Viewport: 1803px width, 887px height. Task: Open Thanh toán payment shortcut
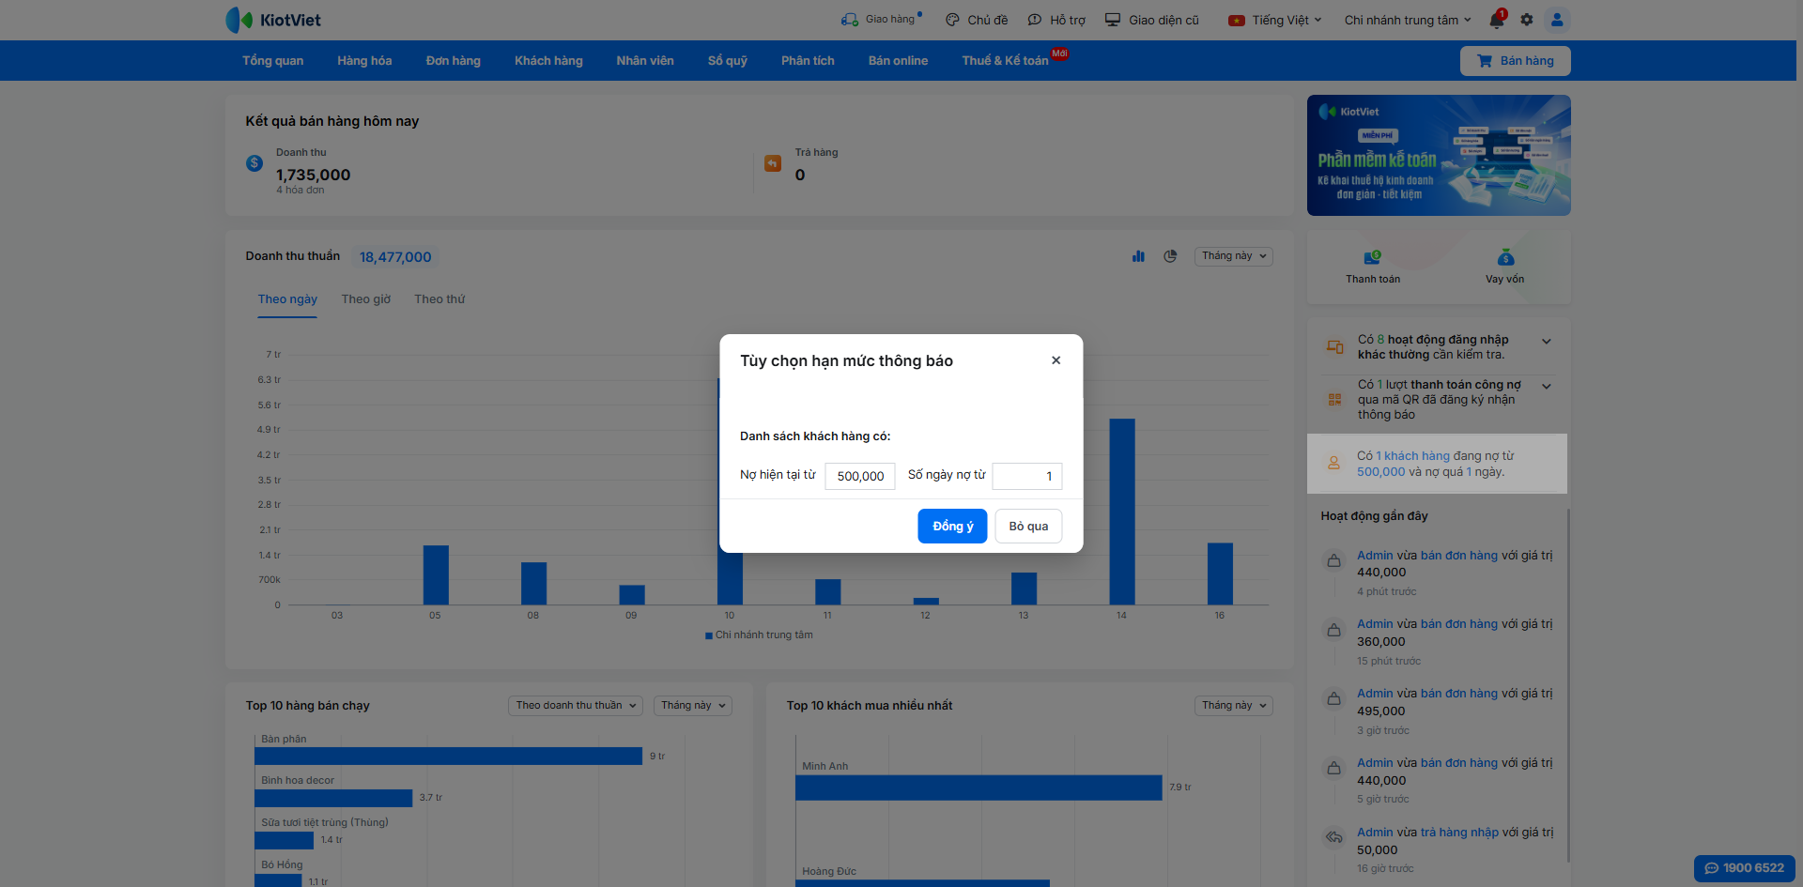pos(1373,267)
